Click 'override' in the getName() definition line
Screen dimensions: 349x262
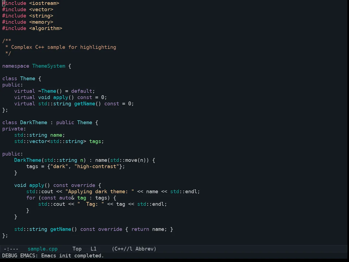coord(110,229)
